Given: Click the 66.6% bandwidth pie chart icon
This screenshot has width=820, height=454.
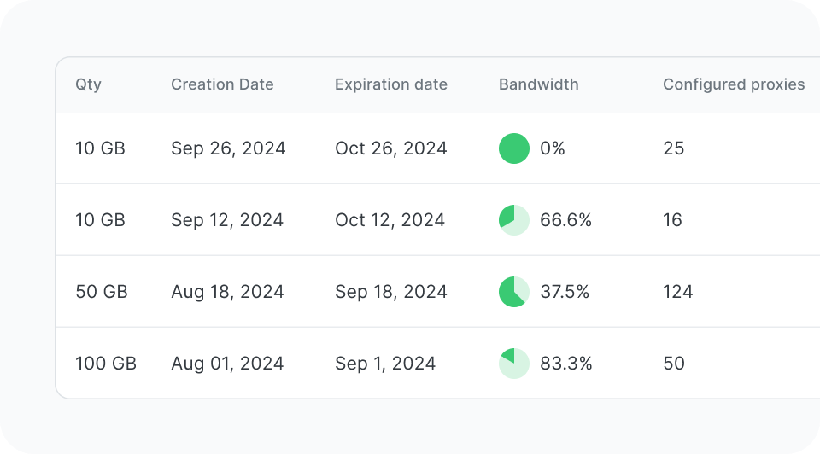Looking at the screenshot, I should 514,220.
